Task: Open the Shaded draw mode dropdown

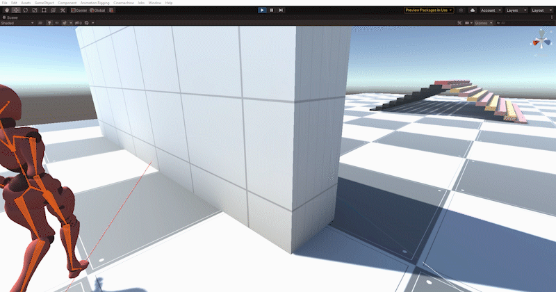Action: point(17,23)
